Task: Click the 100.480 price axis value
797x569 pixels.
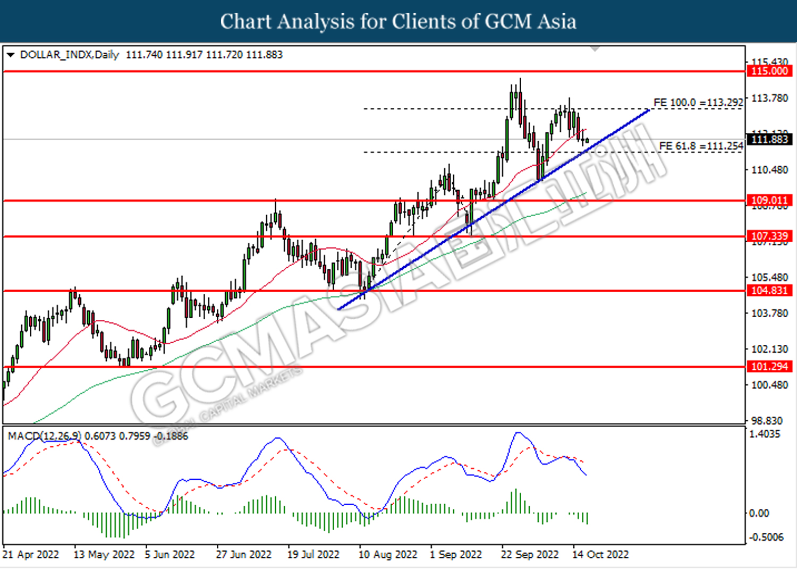Action: point(769,385)
